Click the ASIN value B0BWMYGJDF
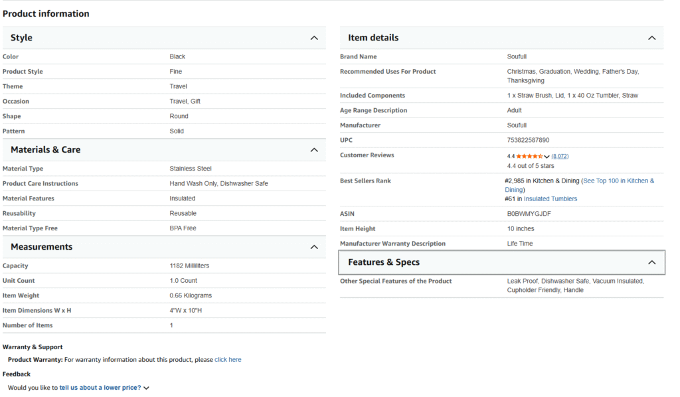Screen dimensions: 680x397 click(529, 214)
